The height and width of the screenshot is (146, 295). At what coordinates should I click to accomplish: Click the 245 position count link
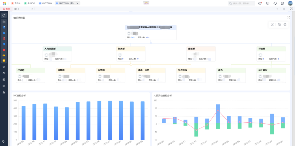133,37
